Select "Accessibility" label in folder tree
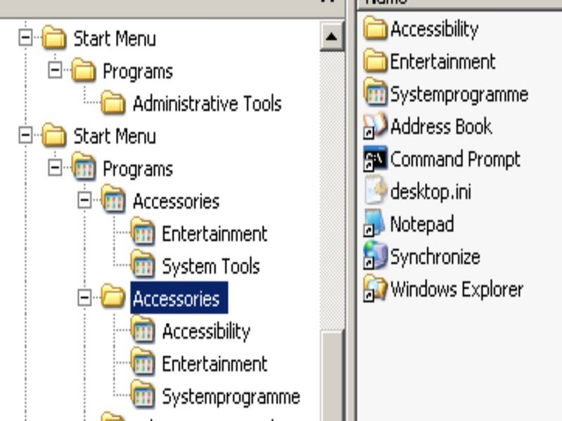Viewport: 562px width, 421px height. click(206, 332)
